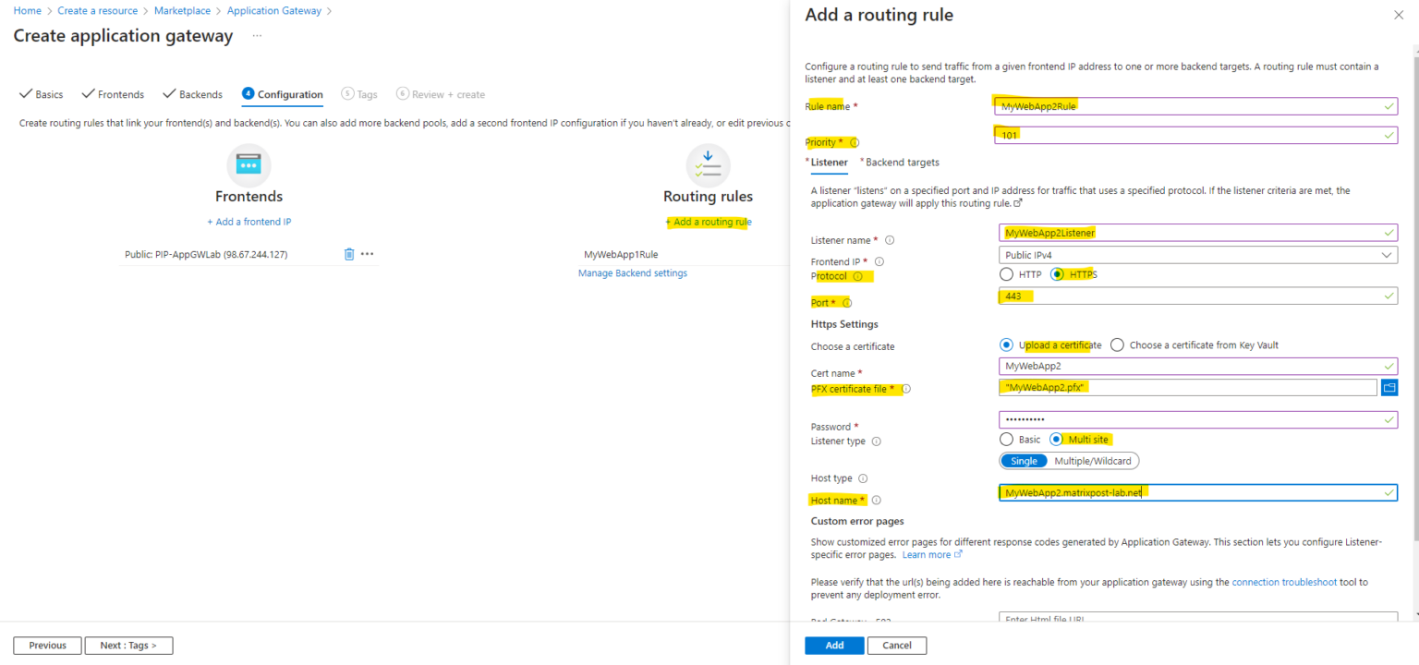Image resolution: width=1419 pixels, height=665 pixels.
Task: Enable Multi site listener type
Action: pos(1057,439)
